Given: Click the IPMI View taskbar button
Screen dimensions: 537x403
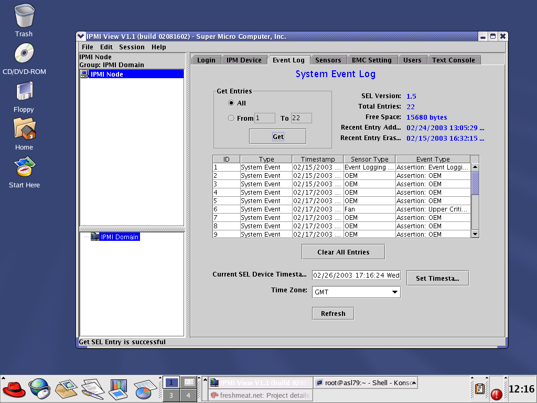Looking at the screenshot, I should 260,383.
